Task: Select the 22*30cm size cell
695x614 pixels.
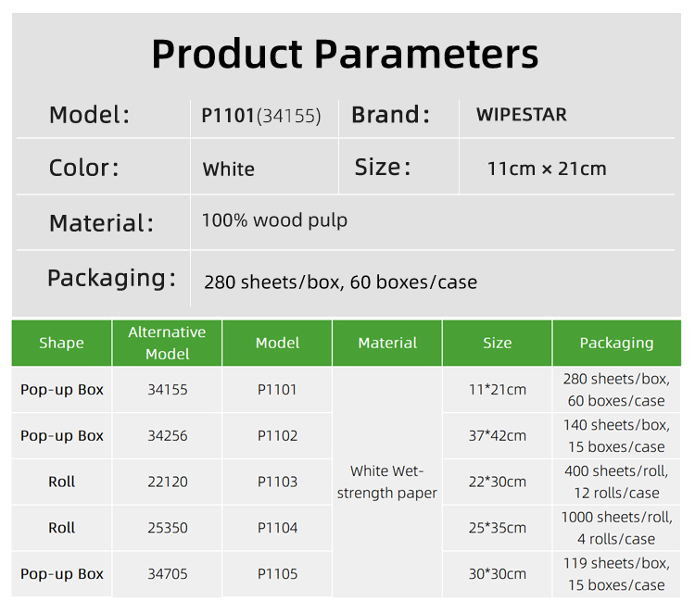Action: tap(497, 482)
